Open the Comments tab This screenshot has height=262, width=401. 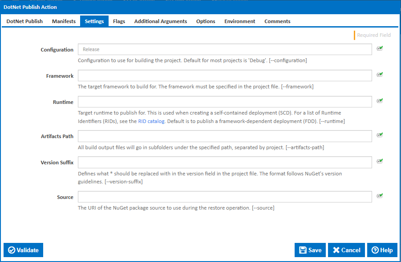[277, 21]
